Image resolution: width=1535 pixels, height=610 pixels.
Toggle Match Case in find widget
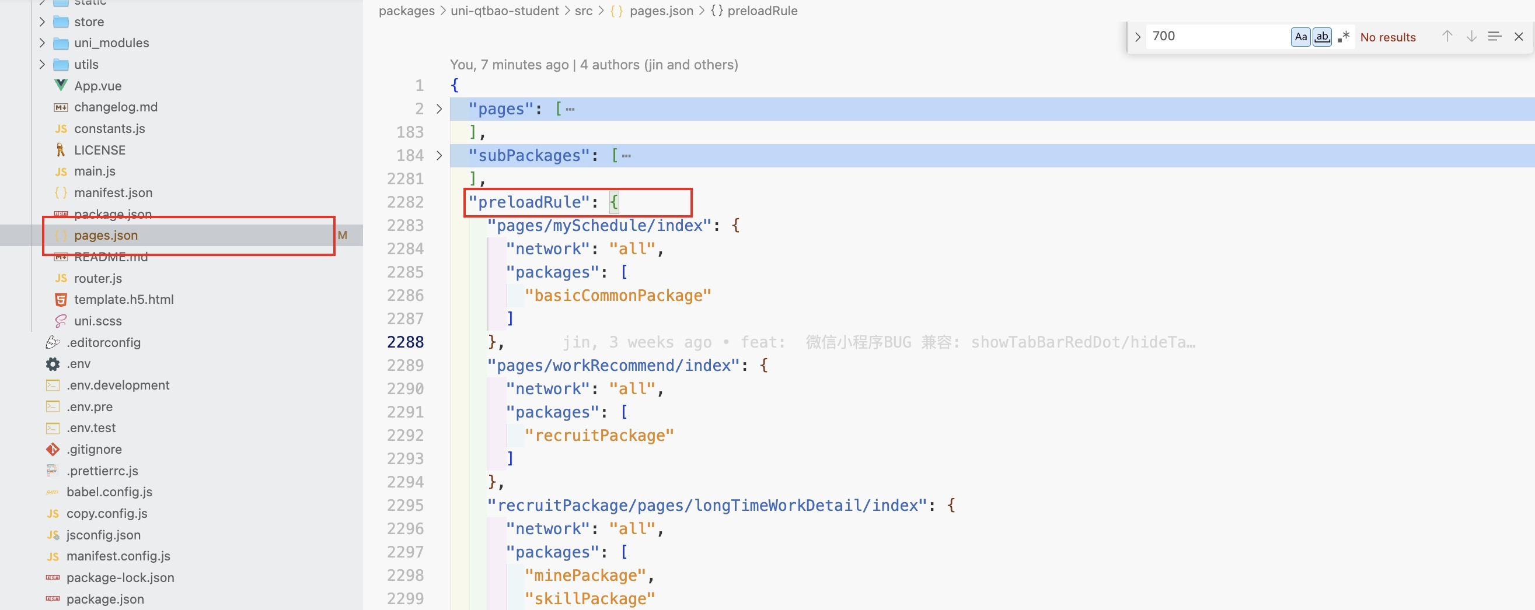tap(1301, 37)
